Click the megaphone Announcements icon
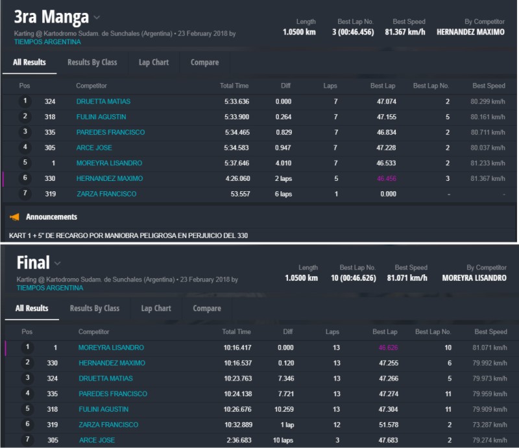 pos(14,217)
